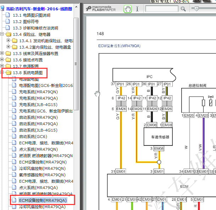Open 点火系统(MR479QN) page
Image resolution: width=216 pixels, height=210 pixels.
click(x=38, y=149)
